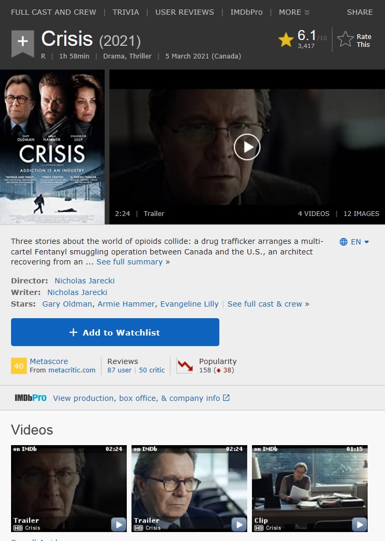Open the FULL CAST AND CREW tab
Image resolution: width=385 pixels, height=541 pixels.
point(53,12)
